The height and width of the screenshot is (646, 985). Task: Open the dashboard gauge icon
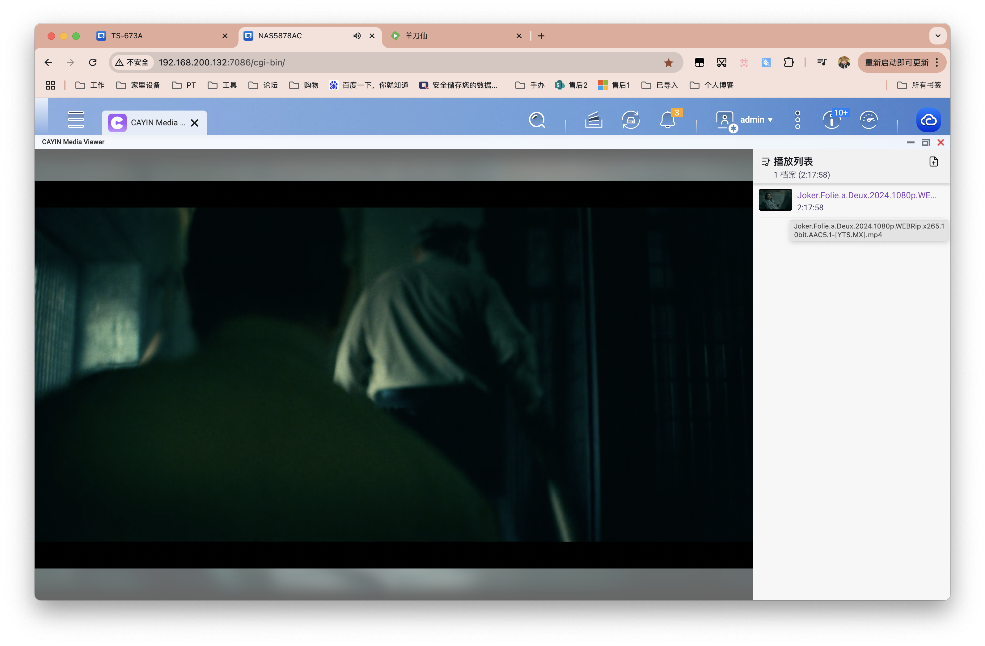[868, 120]
